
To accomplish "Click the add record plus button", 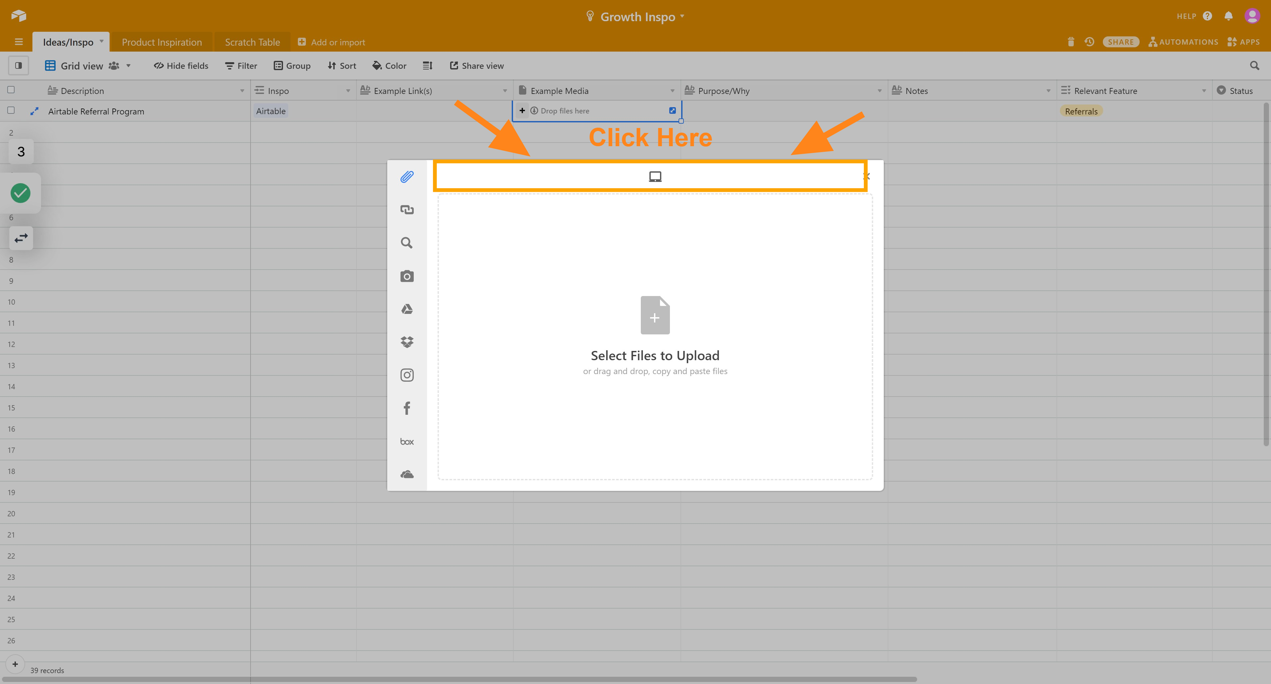I will [x=15, y=664].
